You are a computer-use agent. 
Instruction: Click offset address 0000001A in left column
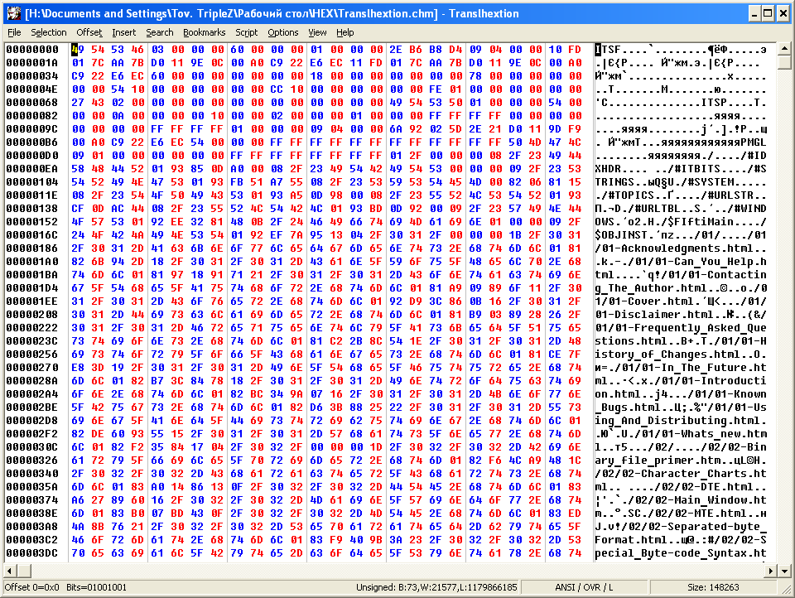[32, 62]
